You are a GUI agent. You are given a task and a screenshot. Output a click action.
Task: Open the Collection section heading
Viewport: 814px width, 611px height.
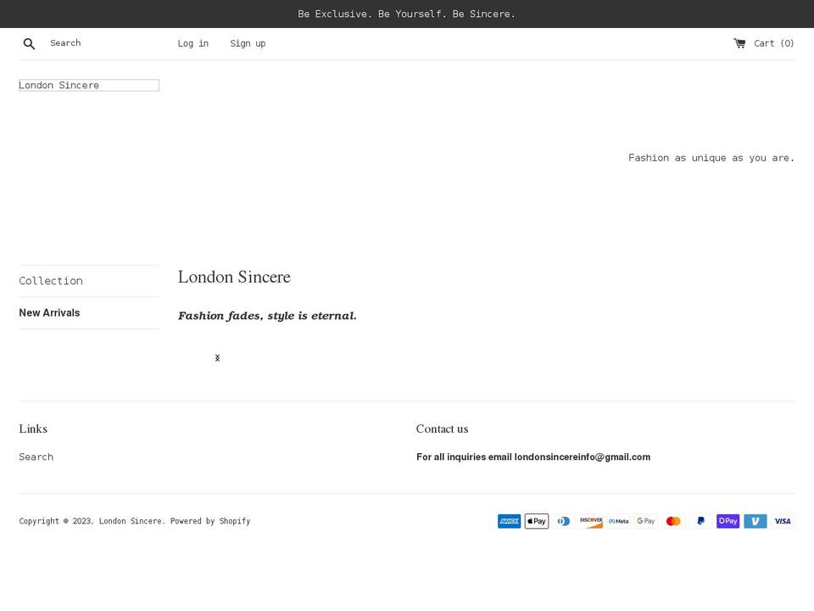click(x=51, y=281)
